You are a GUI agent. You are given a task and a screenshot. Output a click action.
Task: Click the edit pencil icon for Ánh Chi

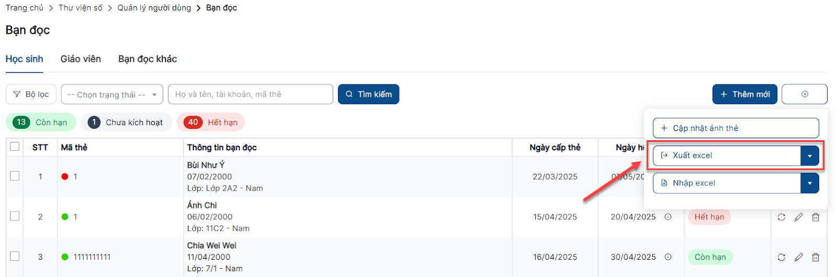coord(798,217)
